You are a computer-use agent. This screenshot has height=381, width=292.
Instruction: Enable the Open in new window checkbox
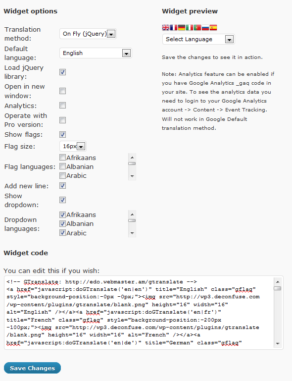pyautogui.click(x=63, y=91)
